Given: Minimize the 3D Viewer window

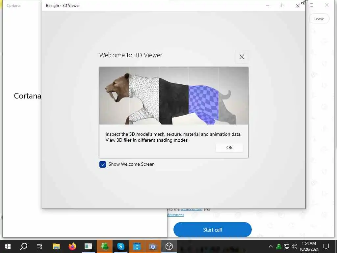Looking at the screenshot, I should tap(268, 6).
